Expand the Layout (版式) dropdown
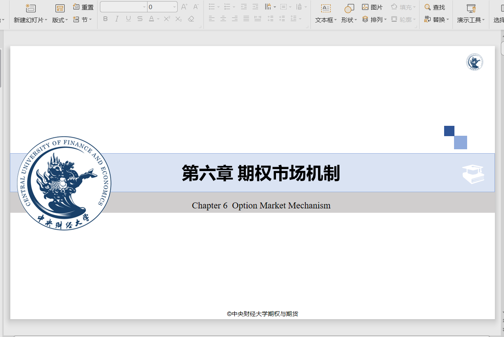The height and width of the screenshot is (337, 504). click(x=60, y=20)
